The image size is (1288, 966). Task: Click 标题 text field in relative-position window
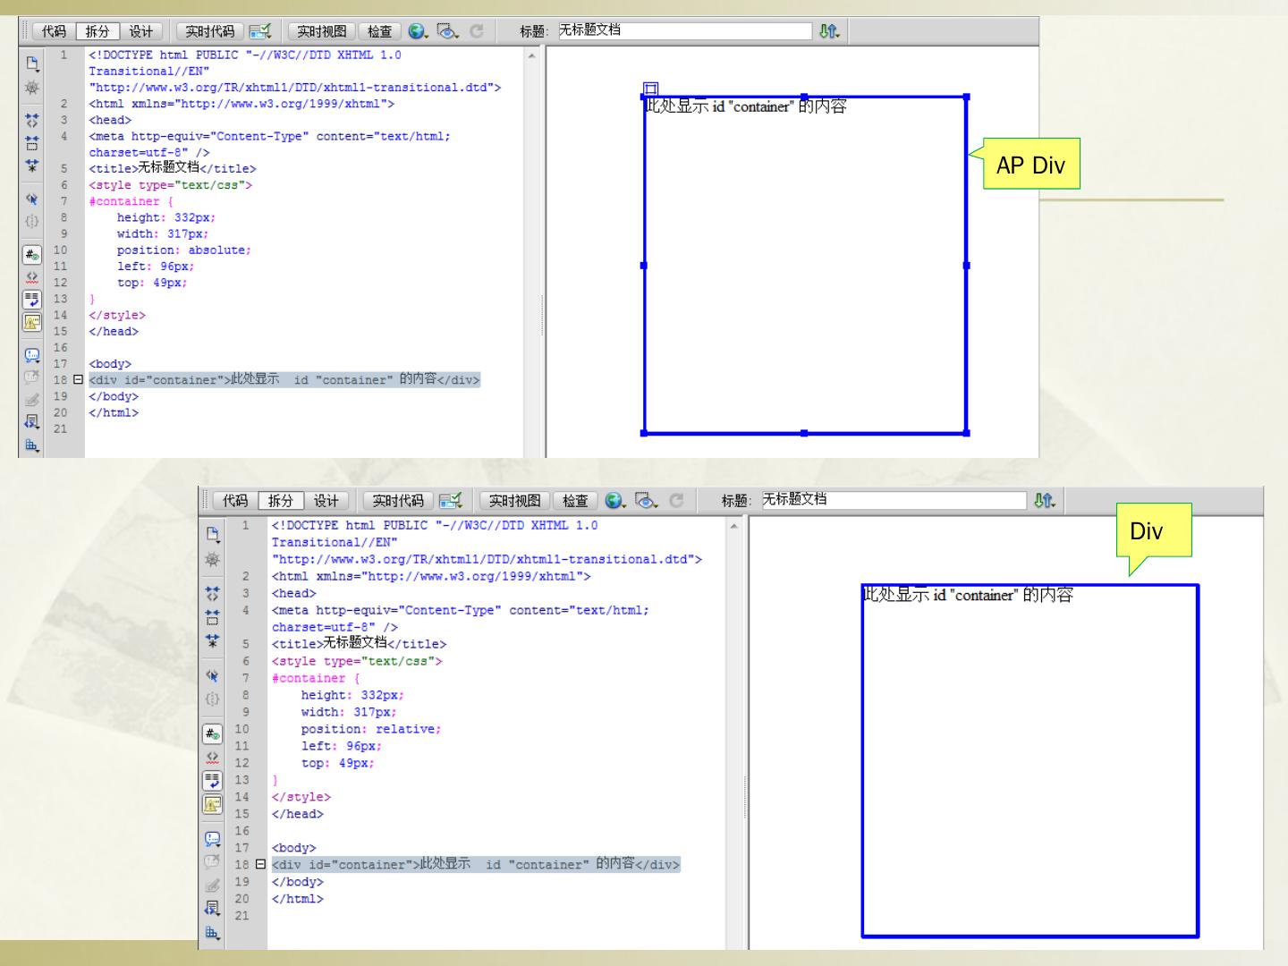click(x=893, y=500)
